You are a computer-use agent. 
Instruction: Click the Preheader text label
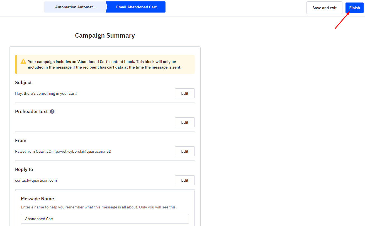pyautogui.click(x=31, y=111)
